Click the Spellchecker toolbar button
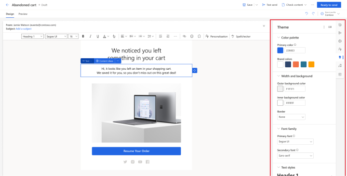 (x=241, y=37)
